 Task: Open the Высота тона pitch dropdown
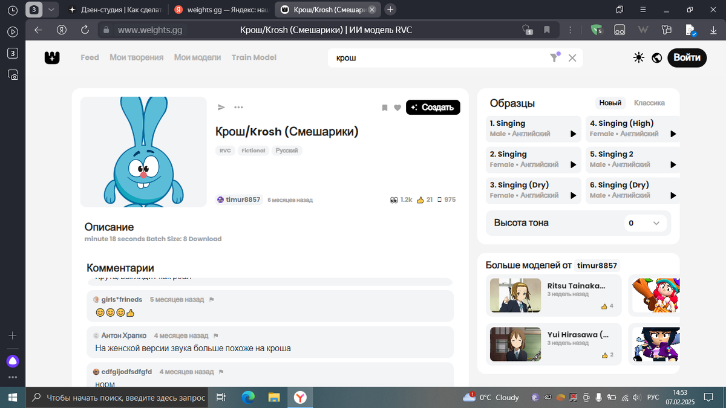click(645, 223)
